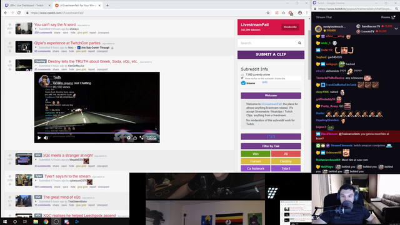This screenshot has height=225, width=400.
Task: Open Google Chrome from the taskbar
Action: click(46, 221)
